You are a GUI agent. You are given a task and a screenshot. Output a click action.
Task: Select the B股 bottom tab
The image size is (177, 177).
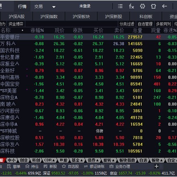[x=63, y=160]
